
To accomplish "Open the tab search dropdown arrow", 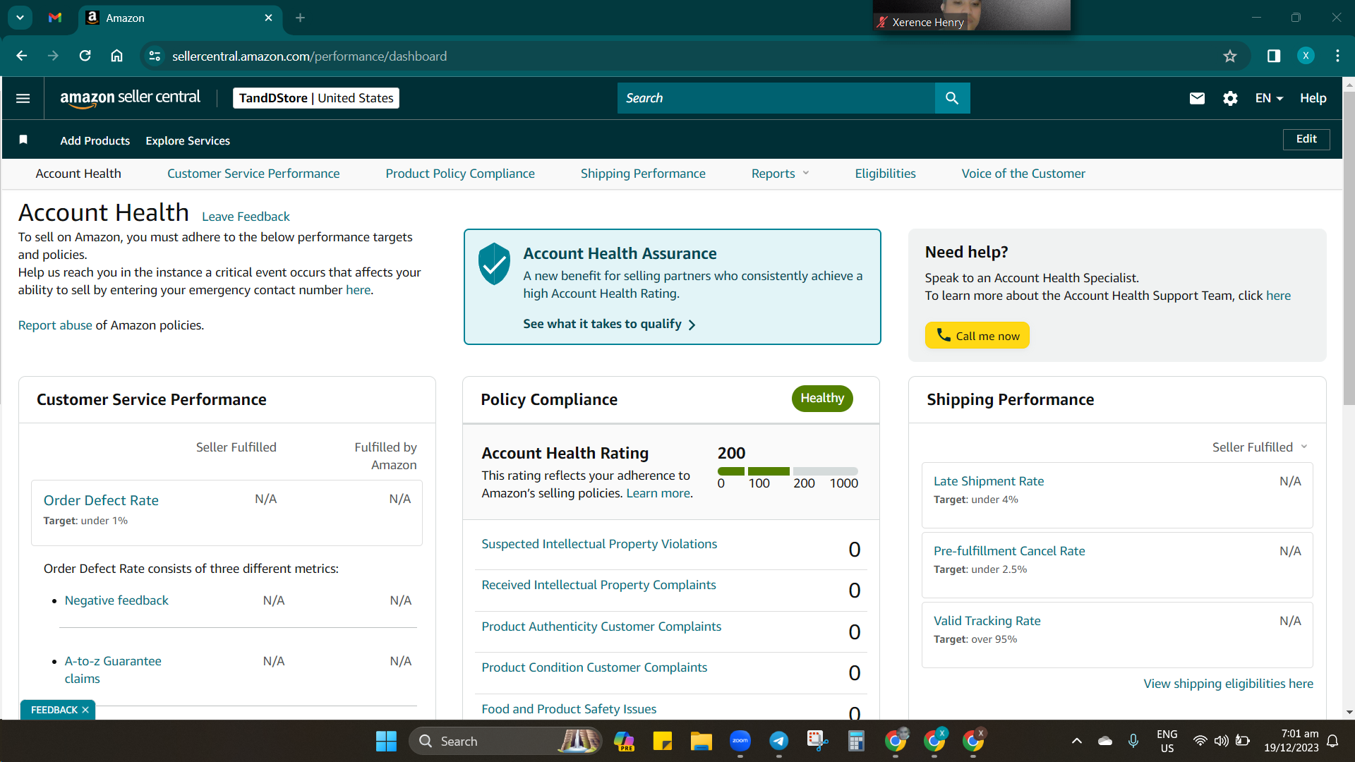I will tap(20, 18).
